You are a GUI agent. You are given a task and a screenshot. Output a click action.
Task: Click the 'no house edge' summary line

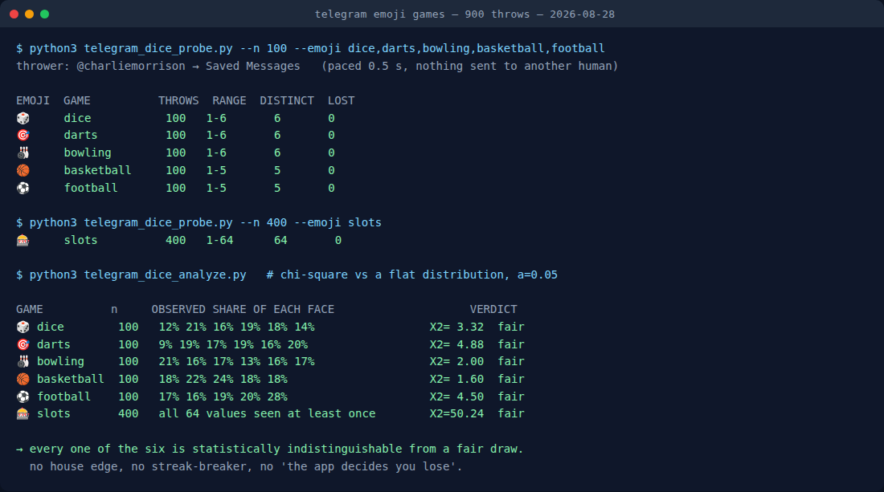pyautogui.click(x=246, y=466)
